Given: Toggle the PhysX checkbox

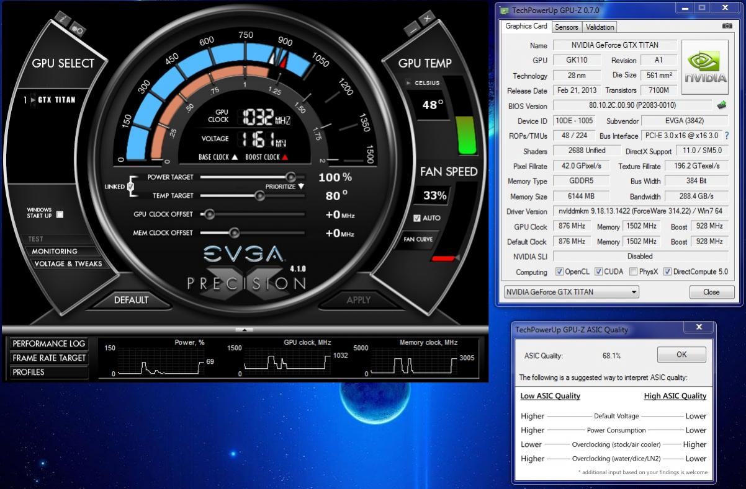Looking at the screenshot, I should tap(633, 271).
